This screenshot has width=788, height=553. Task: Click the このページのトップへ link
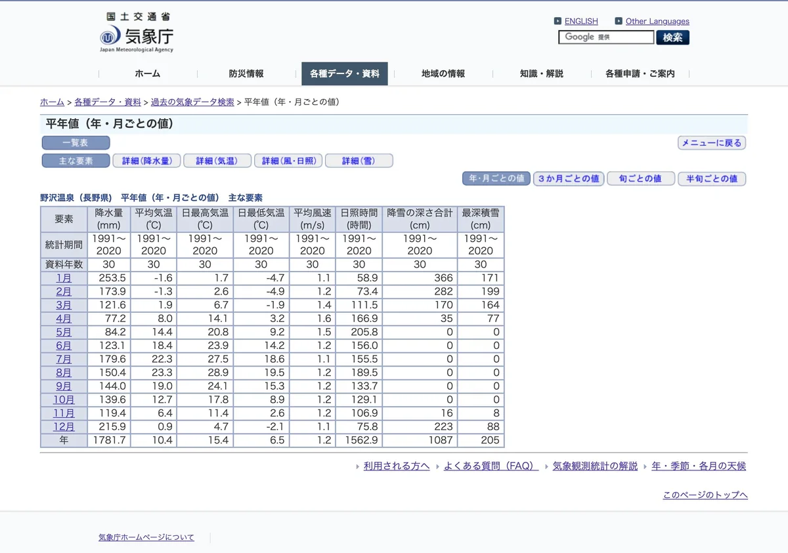[705, 495]
